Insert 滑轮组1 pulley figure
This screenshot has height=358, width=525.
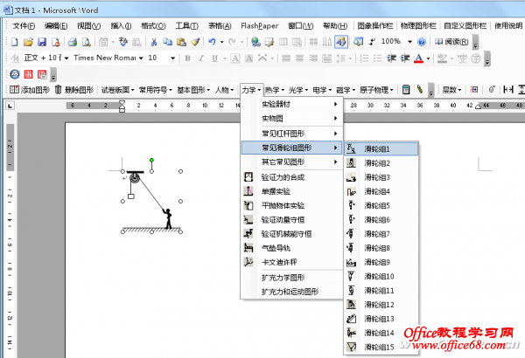coord(381,148)
